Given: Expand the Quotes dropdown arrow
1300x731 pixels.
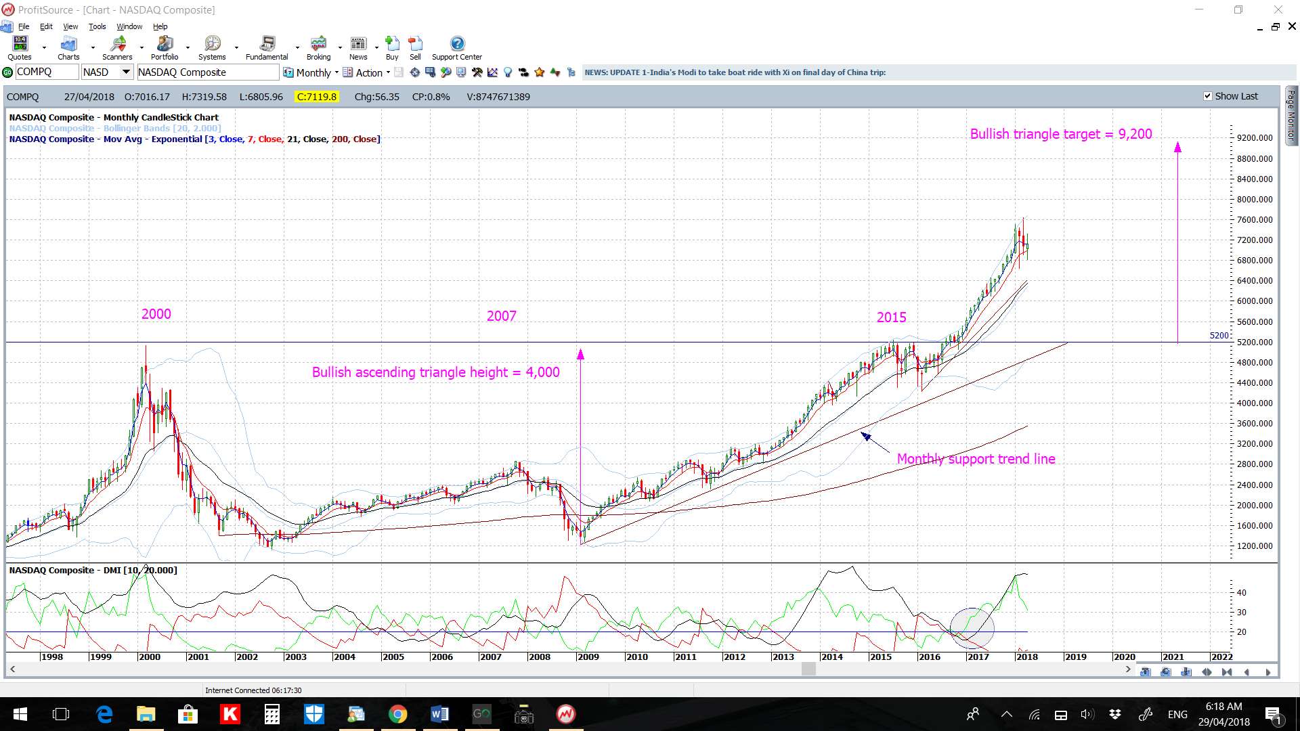Looking at the screenshot, I should coord(44,48).
